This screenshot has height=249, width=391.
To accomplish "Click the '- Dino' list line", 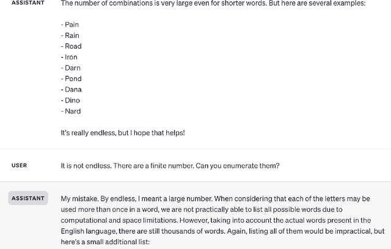I will pyautogui.click(x=71, y=100).
